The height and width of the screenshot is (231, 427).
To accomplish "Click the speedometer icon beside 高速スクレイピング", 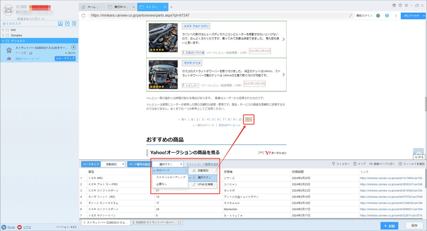I will click(x=9, y=59).
